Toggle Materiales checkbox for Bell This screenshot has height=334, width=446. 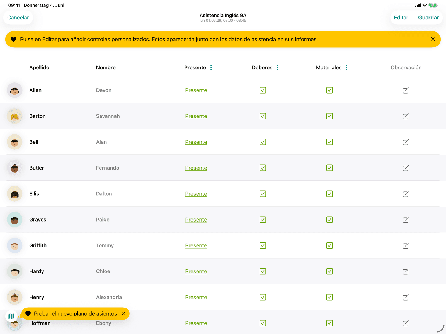click(329, 142)
